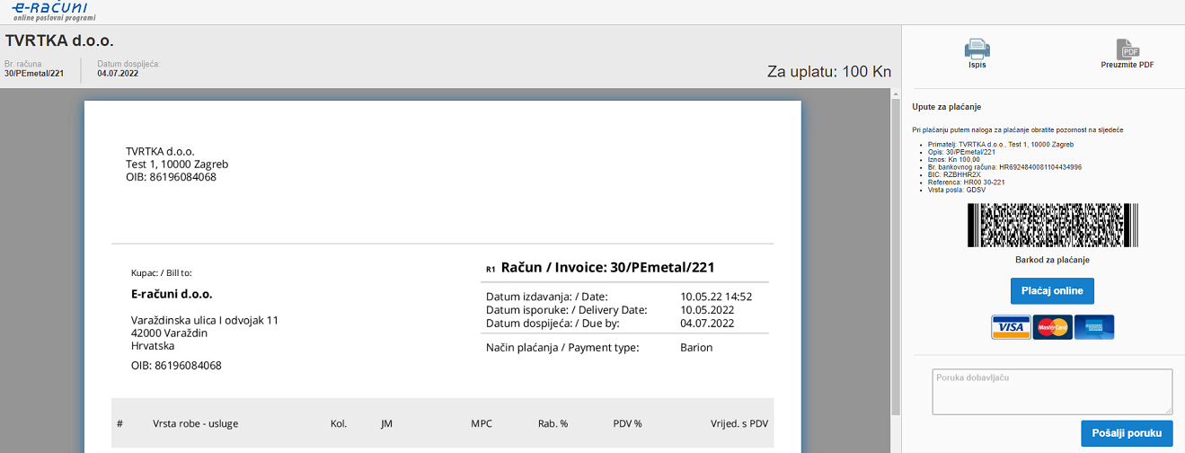
Task: Click the scrollbar up arrow of the invoice preview
Action: pos(895,93)
